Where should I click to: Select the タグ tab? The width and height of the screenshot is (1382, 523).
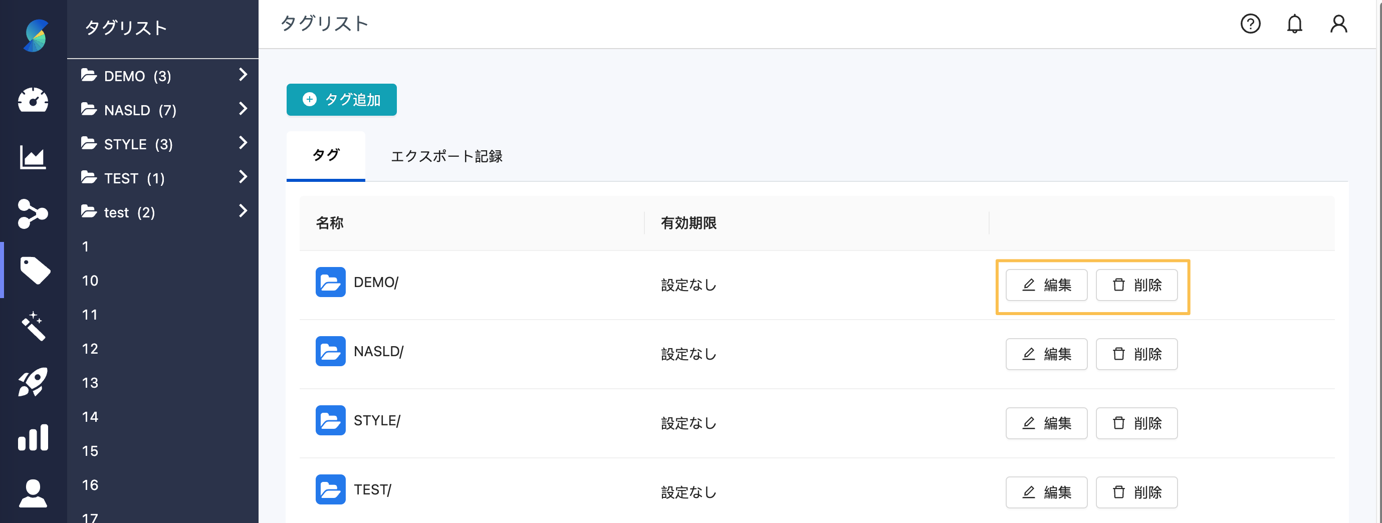pyautogui.click(x=326, y=156)
